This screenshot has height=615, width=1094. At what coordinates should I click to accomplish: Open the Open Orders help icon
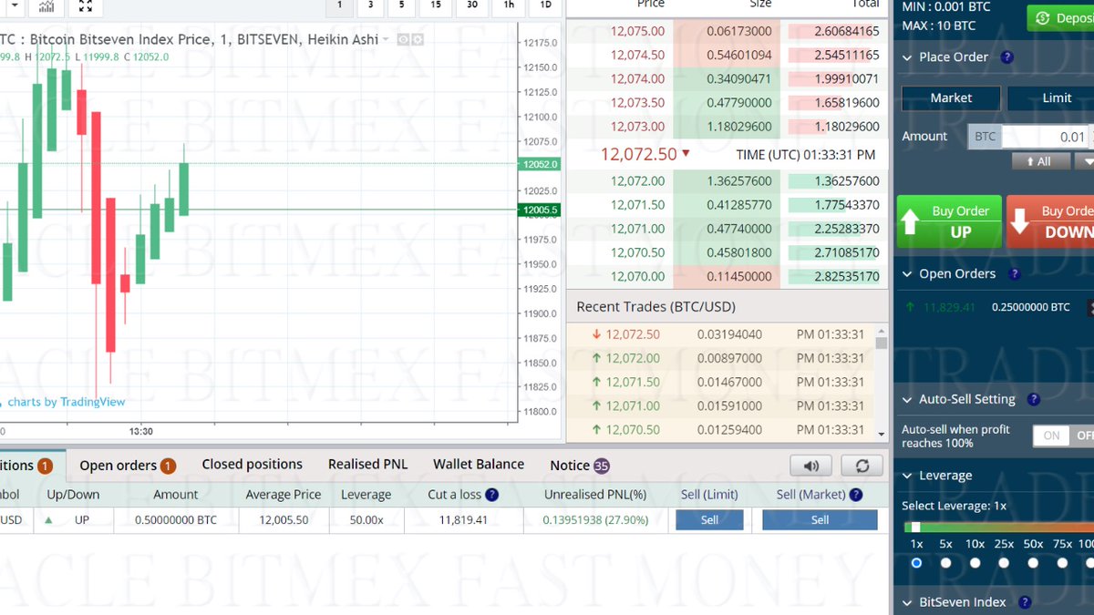pyautogui.click(x=1014, y=273)
